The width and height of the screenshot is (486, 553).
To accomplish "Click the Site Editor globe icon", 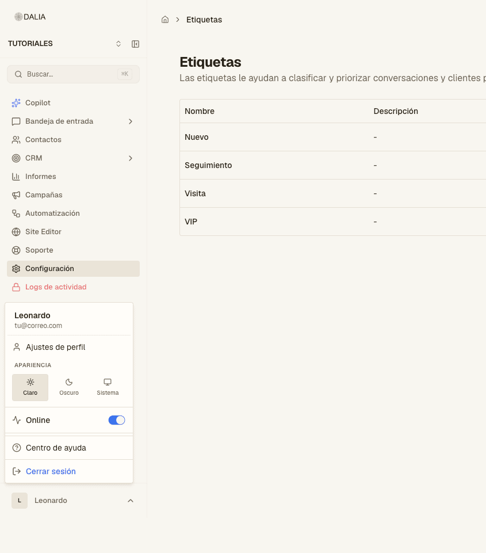I will [16, 232].
